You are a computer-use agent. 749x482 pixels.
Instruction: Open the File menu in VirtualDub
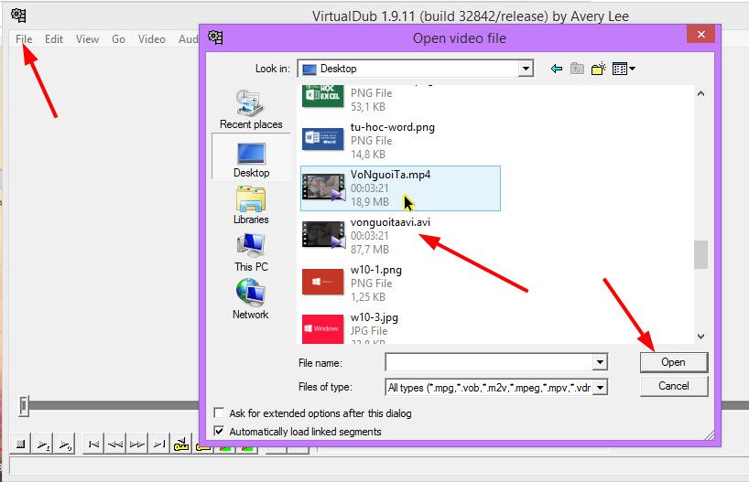click(x=24, y=39)
